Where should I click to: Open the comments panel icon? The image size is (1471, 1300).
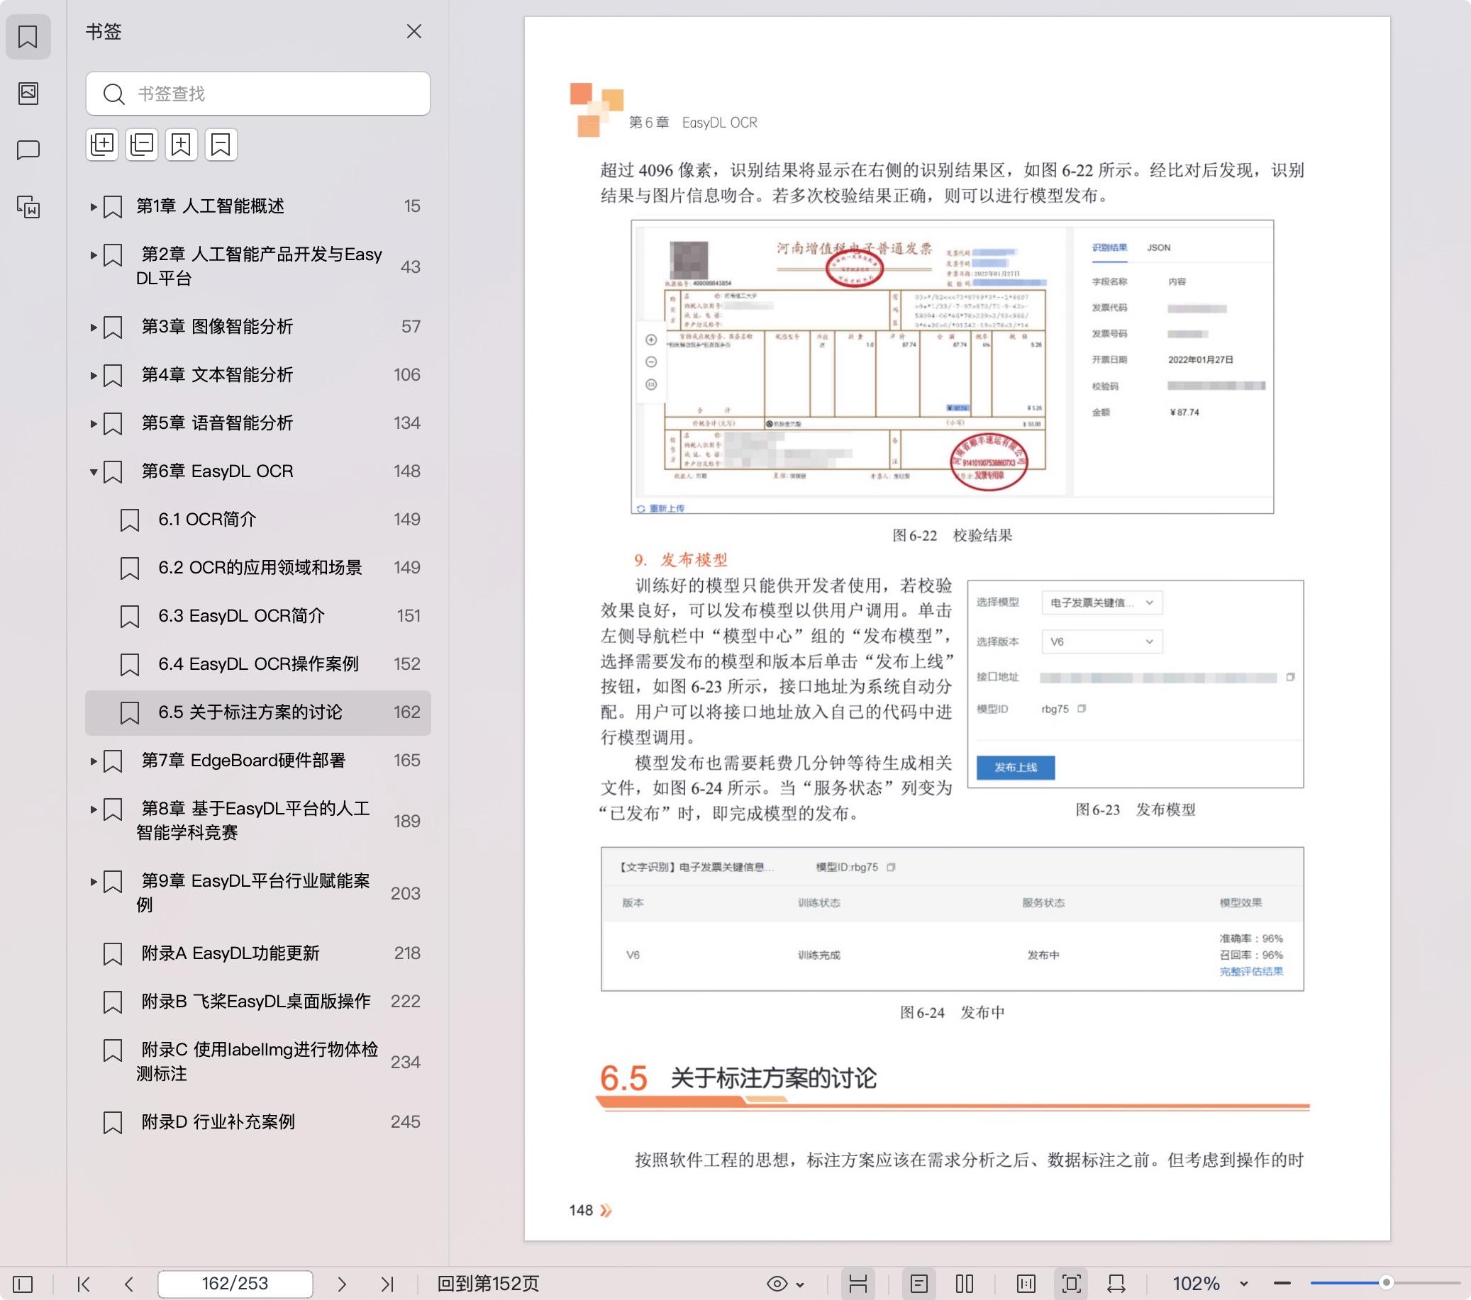point(28,150)
